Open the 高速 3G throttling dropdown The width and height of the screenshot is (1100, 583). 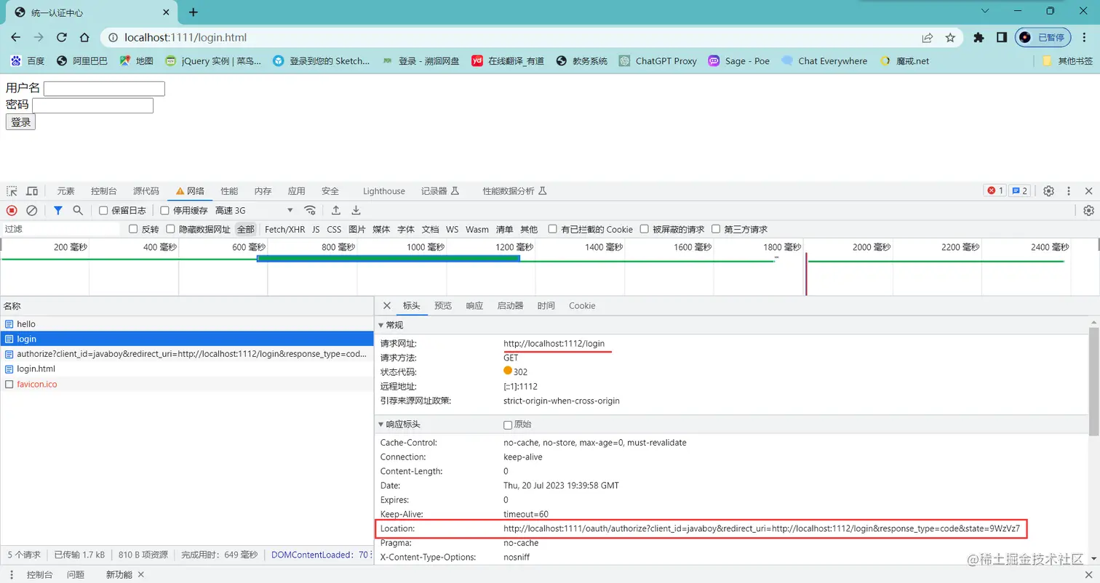[254, 210]
